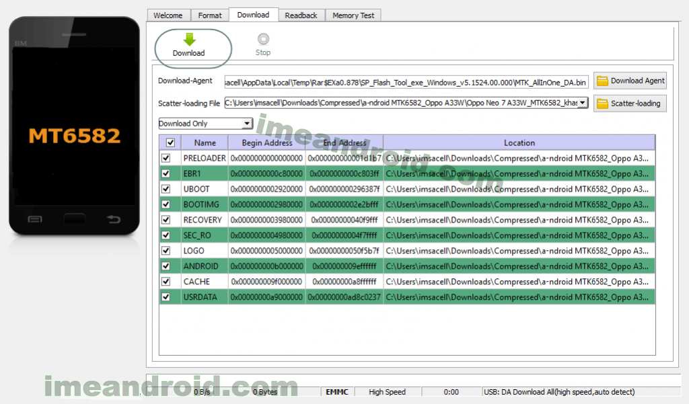The width and height of the screenshot is (689, 404).
Task: Click end address 0x00000000040f9fff of RECOVERY
Action: click(x=344, y=220)
